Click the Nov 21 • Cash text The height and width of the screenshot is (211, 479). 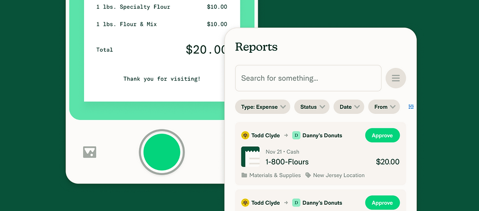click(x=283, y=152)
